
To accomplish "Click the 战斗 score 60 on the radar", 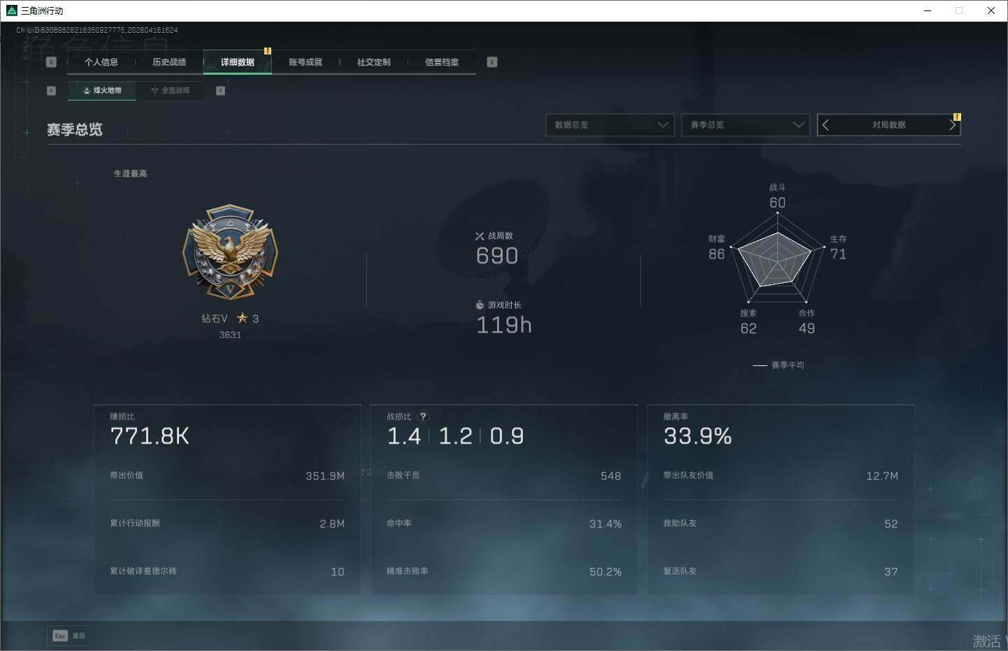I will [777, 203].
